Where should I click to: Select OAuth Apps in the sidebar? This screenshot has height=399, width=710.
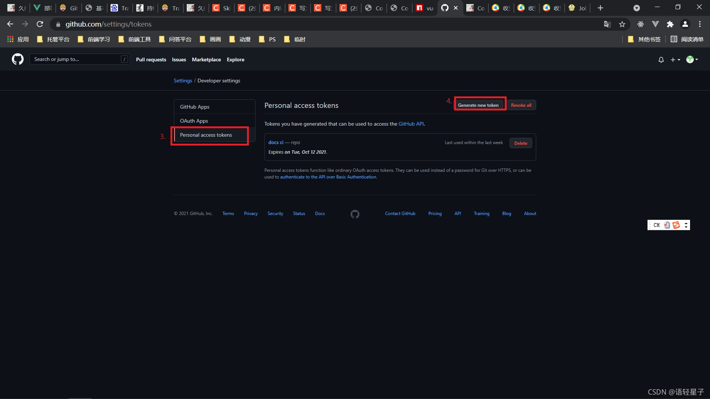(194, 121)
